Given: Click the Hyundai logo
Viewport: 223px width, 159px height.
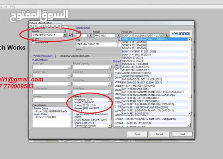Looking at the screenshot, I should (x=180, y=34).
